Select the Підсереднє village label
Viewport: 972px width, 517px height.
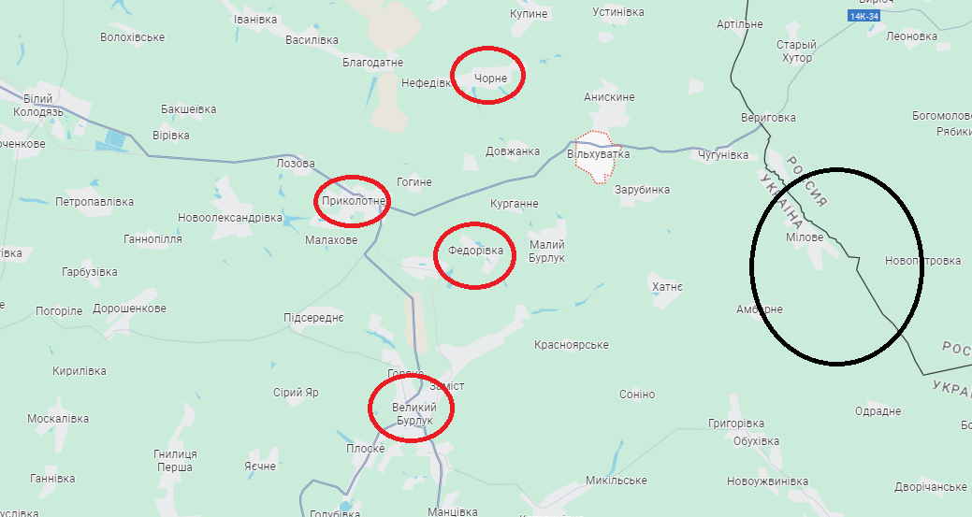[x=313, y=318]
